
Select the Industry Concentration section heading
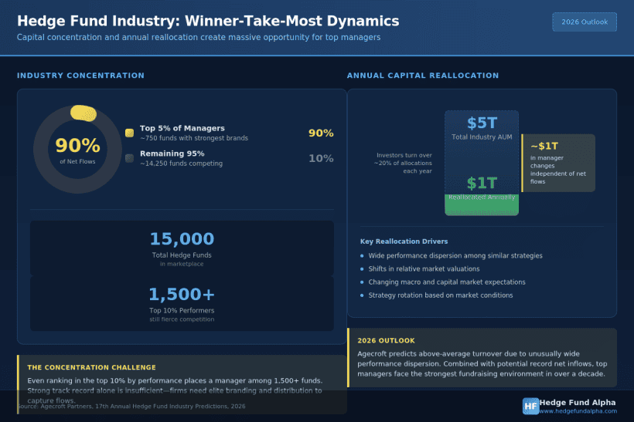pyautogui.click(x=80, y=76)
